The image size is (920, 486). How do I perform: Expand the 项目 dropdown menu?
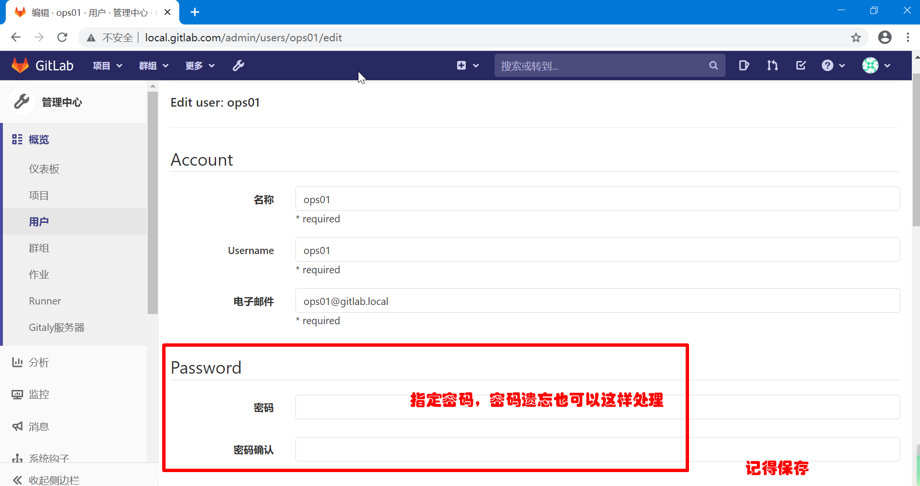(108, 66)
